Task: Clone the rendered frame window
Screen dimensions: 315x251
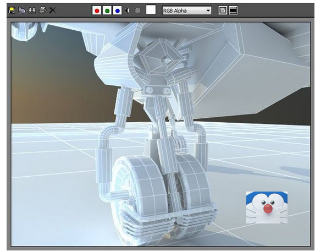Action: (32, 10)
